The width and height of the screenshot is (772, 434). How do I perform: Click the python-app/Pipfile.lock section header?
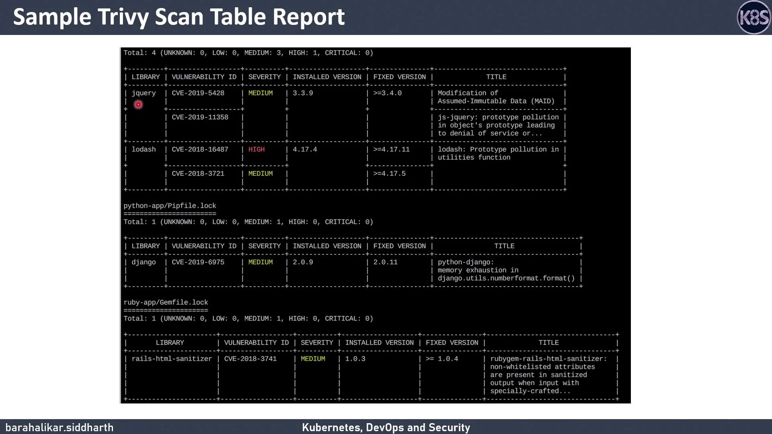(170, 205)
